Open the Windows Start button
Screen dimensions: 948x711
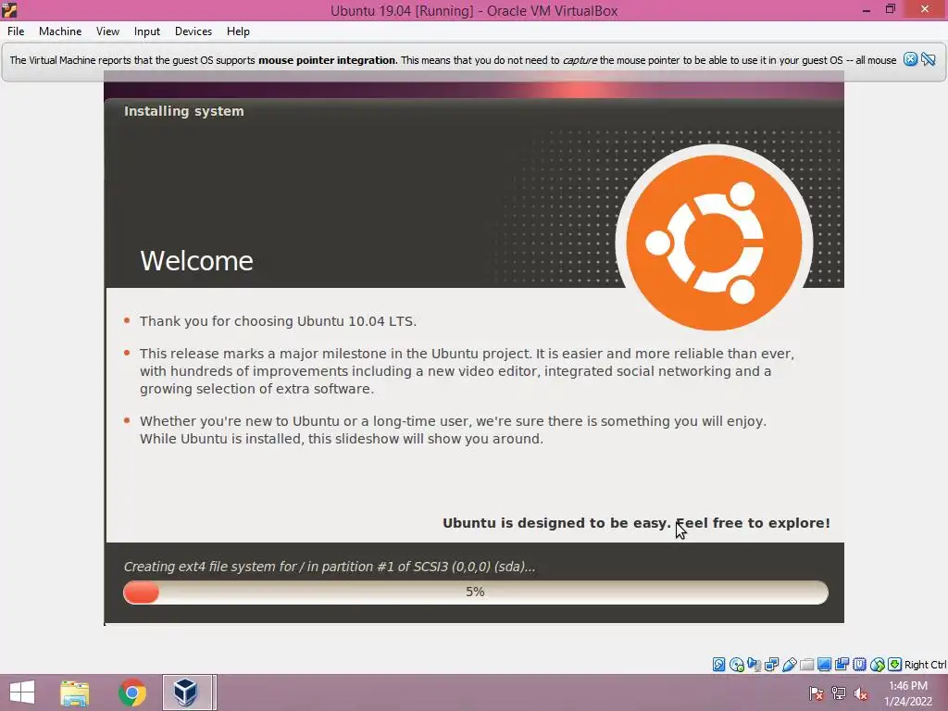click(22, 692)
